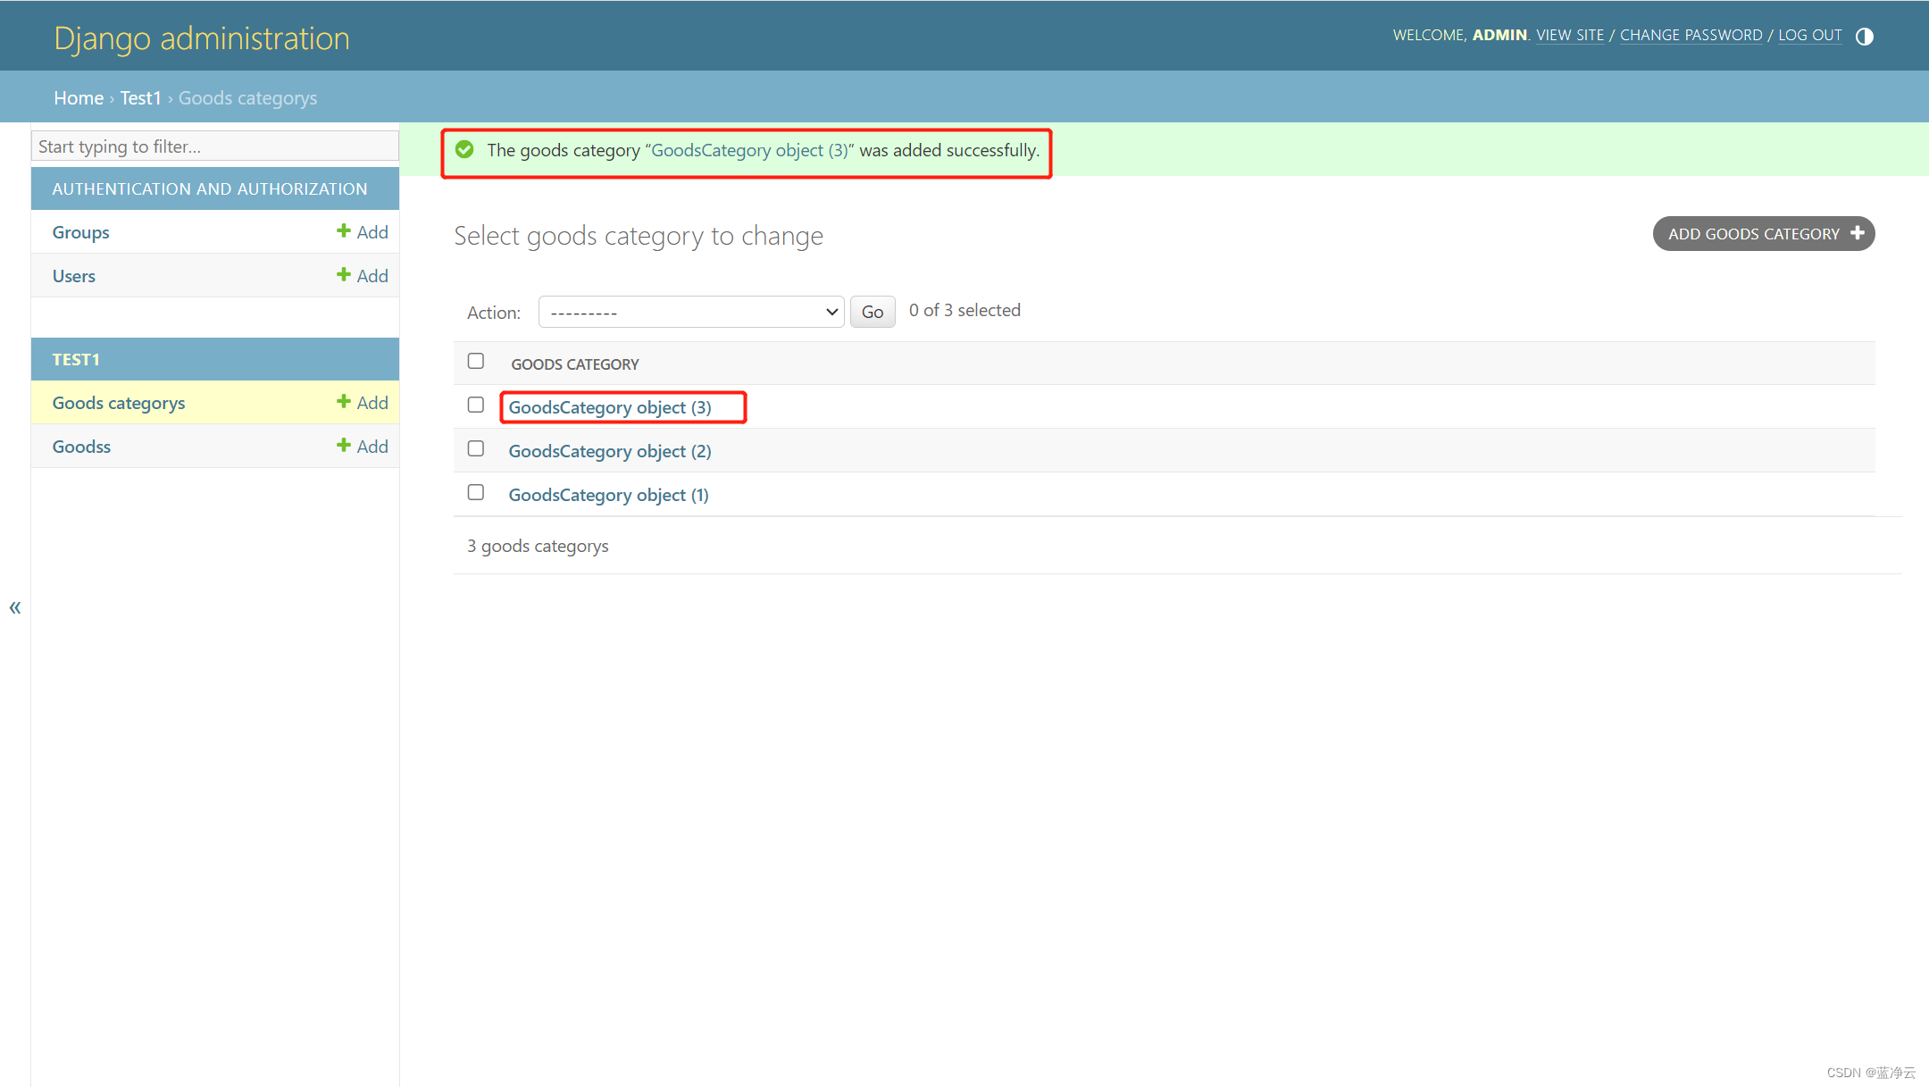Image resolution: width=1929 pixels, height=1087 pixels.
Task: Click the plus Add icon for Users
Action: (343, 275)
